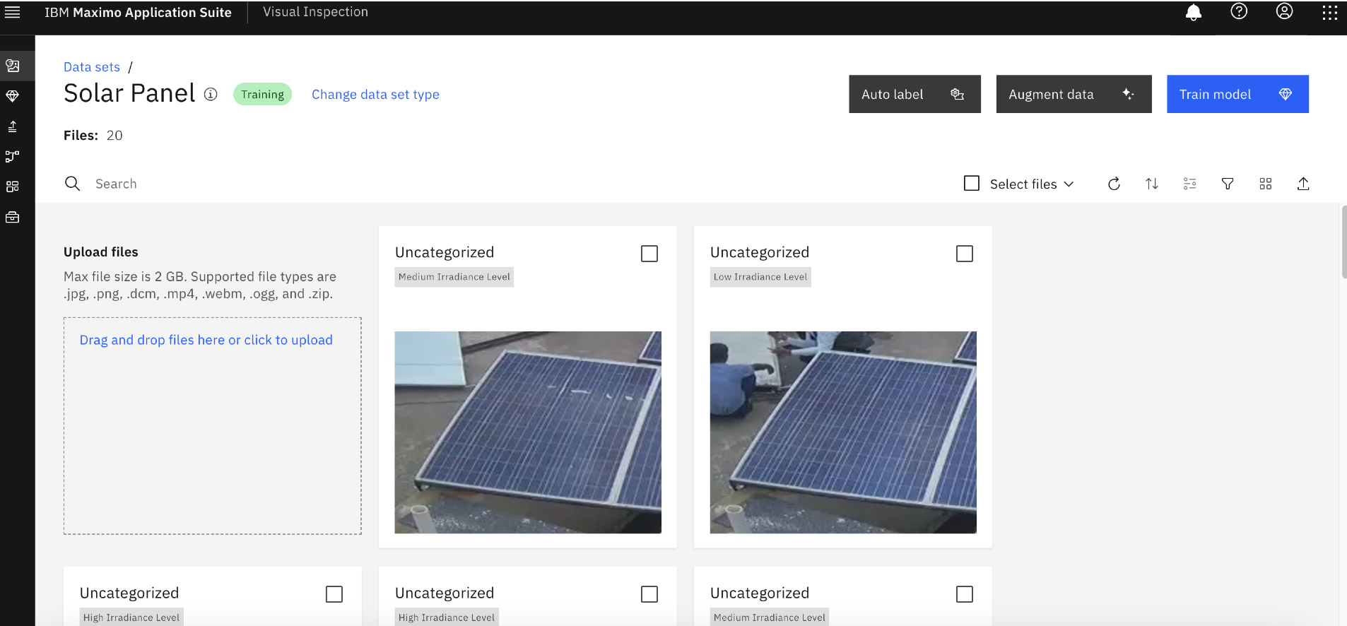
Task: Click the Low Irradiance Level tag
Action: pyautogui.click(x=760, y=277)
